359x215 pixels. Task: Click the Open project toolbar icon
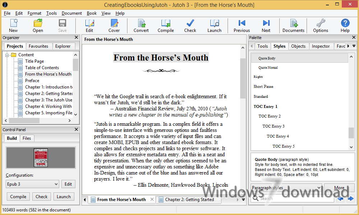tap(38, 25)
